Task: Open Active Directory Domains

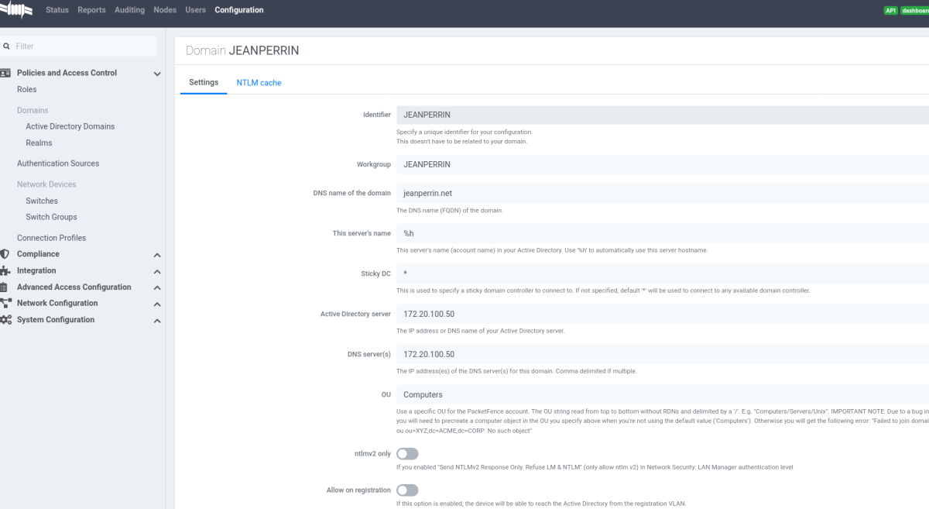Action: pos(70,126)
